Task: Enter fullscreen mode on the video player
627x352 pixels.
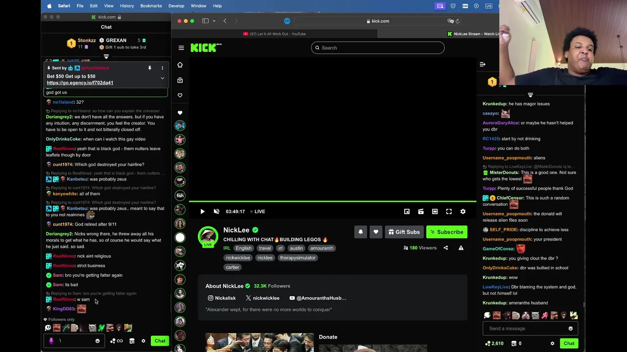Action: (x=449, y=212)
